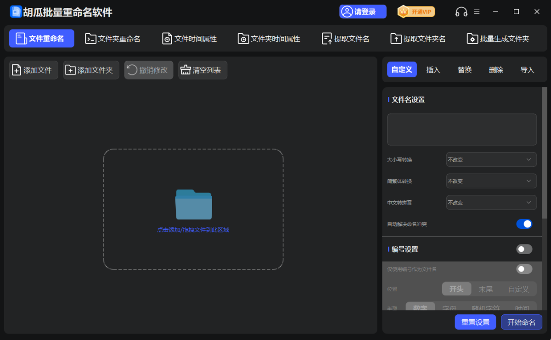
Task: Click the Add Folder (添加文件夹) icon
Action: (x=70, y=70)
